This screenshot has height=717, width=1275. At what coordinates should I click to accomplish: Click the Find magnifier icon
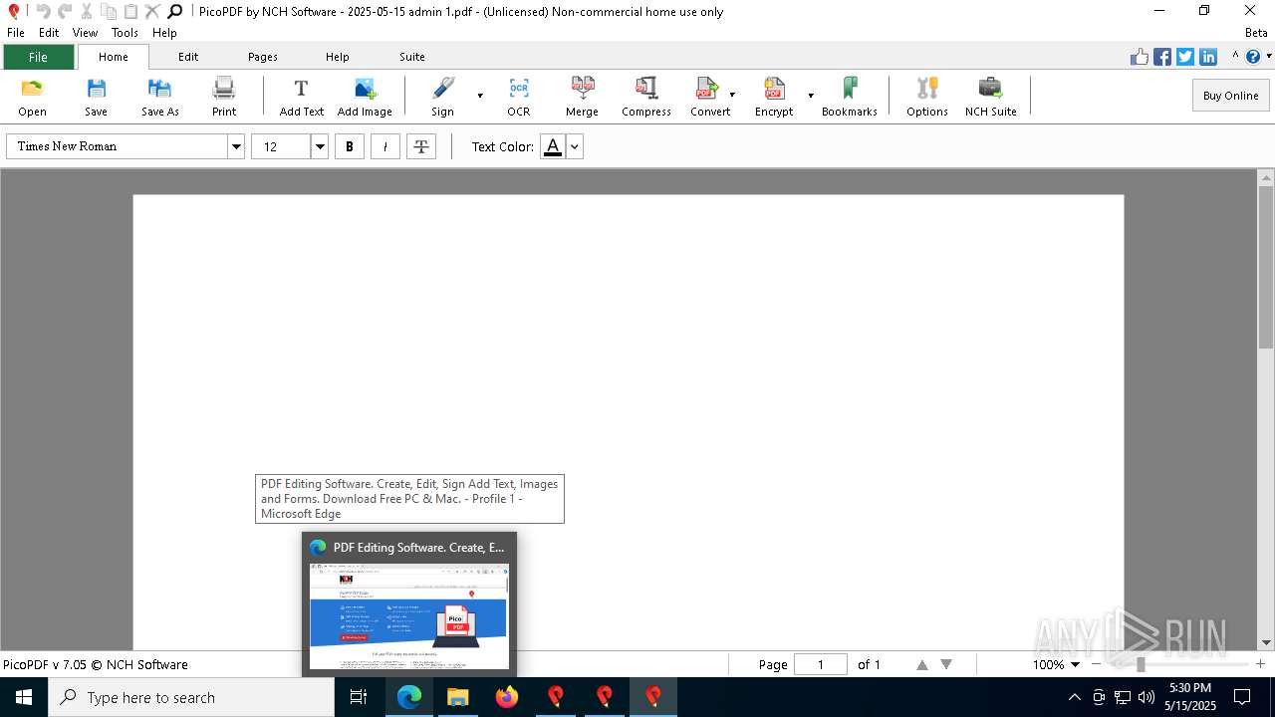(174, 11)
